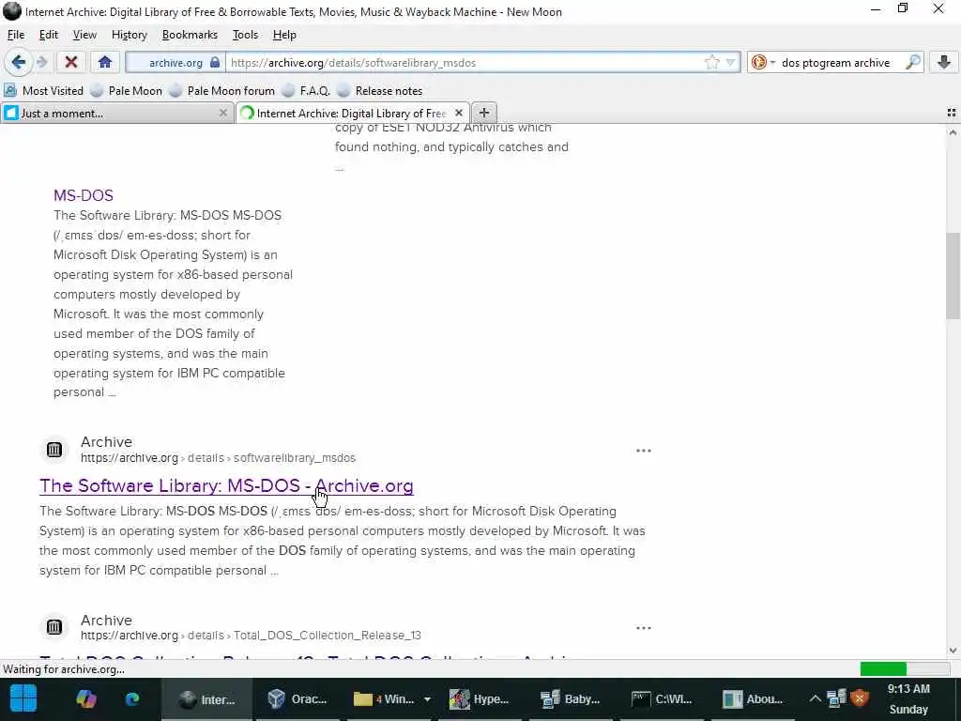This screenshot has height=721, width=961.
Task: Click the address bar URL field
Action: point(463,63)
